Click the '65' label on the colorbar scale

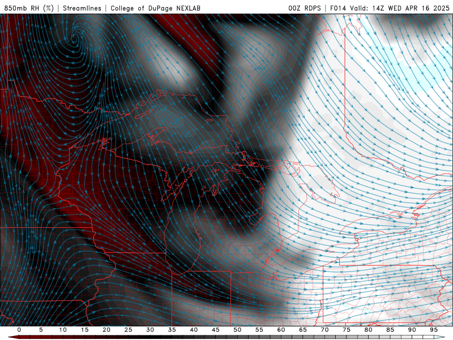(x=303, y=330)
